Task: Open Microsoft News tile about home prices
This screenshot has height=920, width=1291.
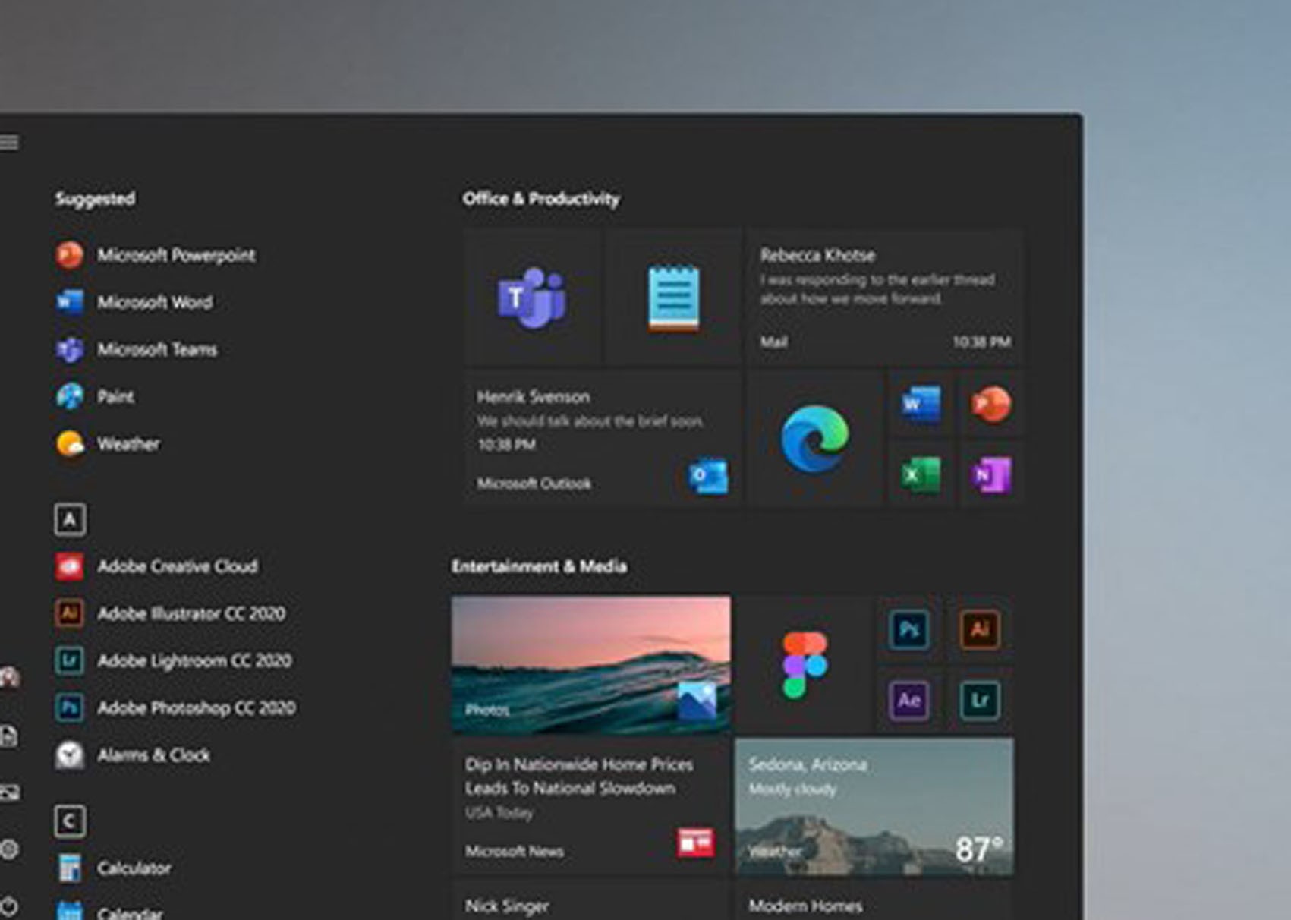Action: [591, 807]
